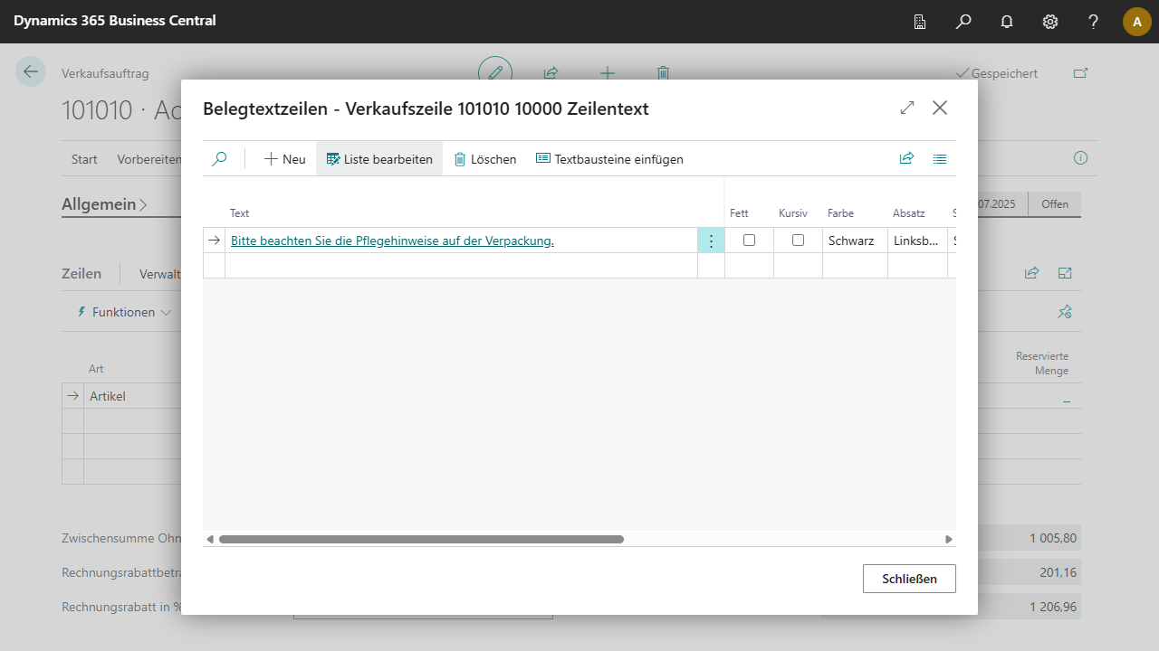The height and width of the screenshot is (651, 1159).
Task: Enable the Fett checkbox for the text line
Action: pyautogui.click(x=749, y=241)
